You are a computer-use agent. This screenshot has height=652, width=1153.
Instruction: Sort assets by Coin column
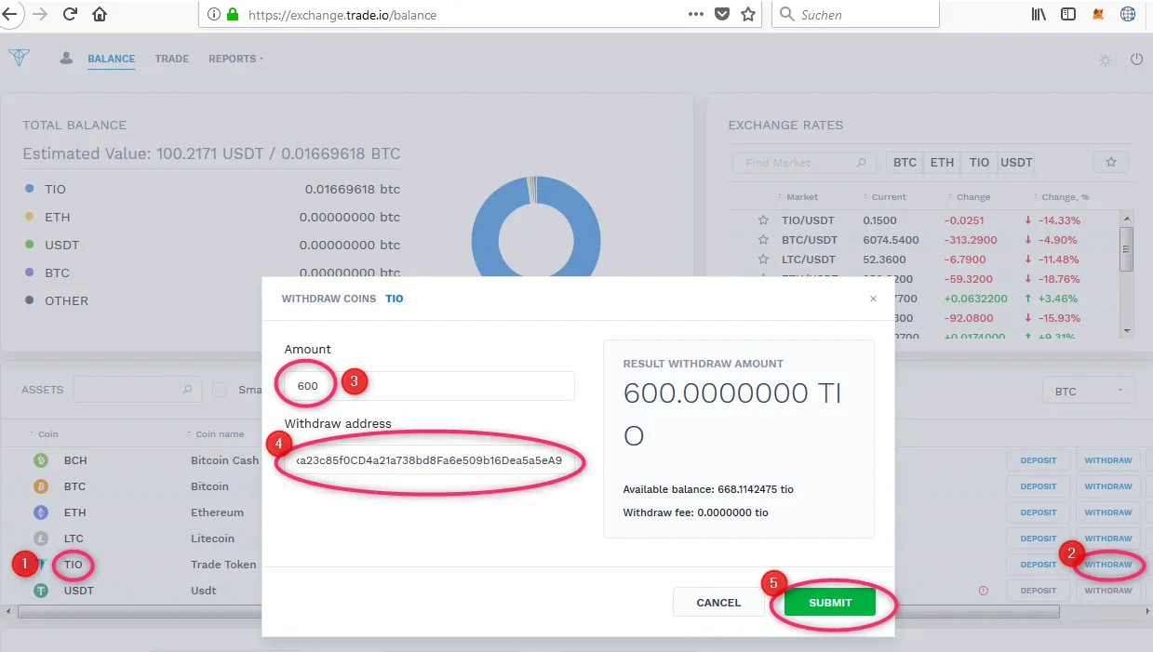coord(44,434)
